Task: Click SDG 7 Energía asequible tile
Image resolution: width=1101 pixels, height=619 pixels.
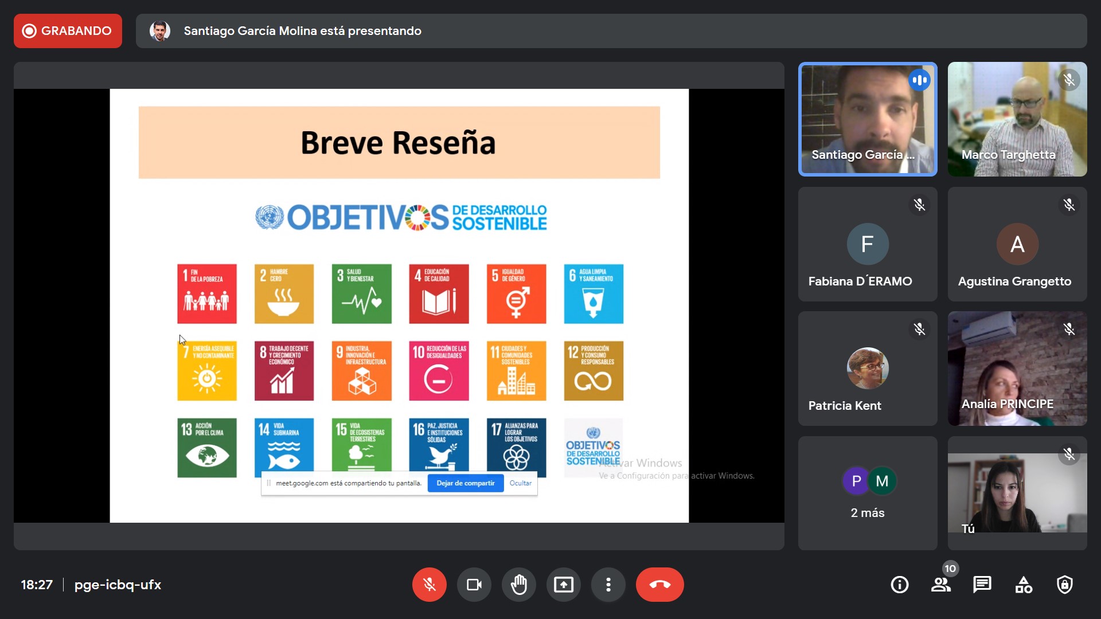Action: (207, 371)
